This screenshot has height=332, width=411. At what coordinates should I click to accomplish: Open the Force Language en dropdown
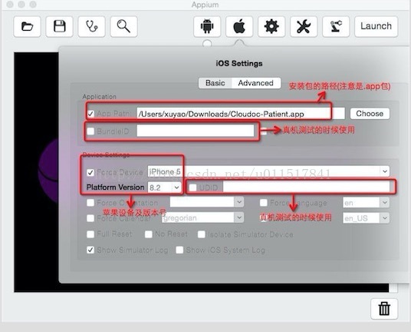(367, 203)
